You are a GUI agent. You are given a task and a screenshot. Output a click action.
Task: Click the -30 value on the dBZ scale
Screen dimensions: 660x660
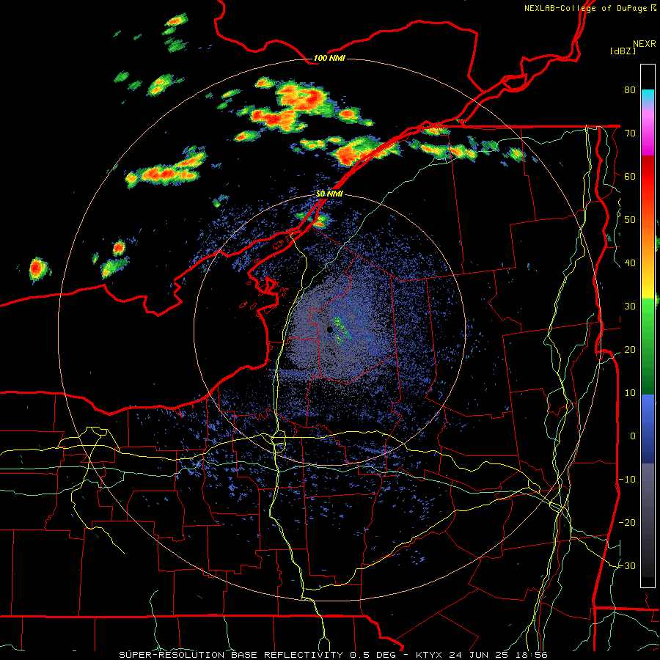pos(627,565)
